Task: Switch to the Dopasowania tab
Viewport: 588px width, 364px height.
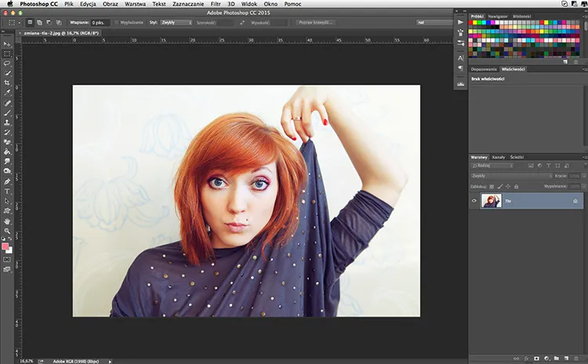Action: [484, 69]
